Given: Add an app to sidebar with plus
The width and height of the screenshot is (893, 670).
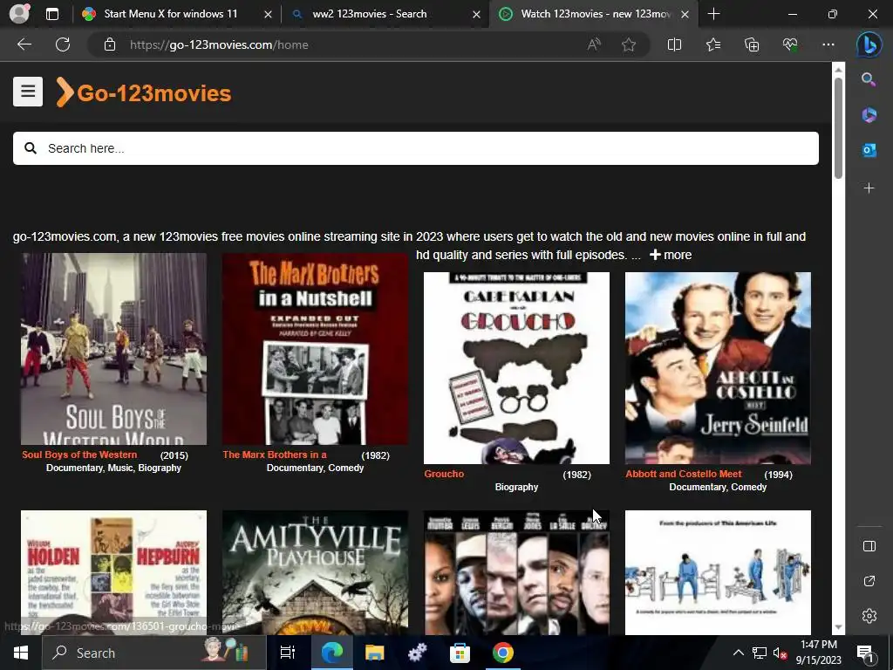Looking at the screenshot, I should pyautogui.click(x=869, y=188).
